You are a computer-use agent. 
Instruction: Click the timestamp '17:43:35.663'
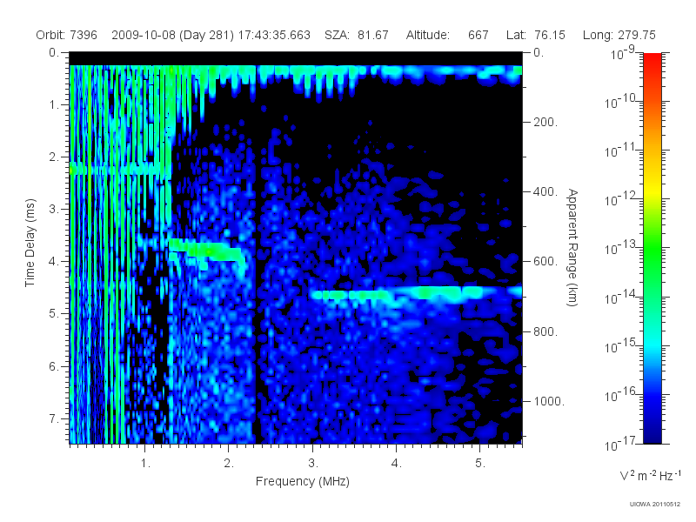pyautogui.click(x=274, y=35)
